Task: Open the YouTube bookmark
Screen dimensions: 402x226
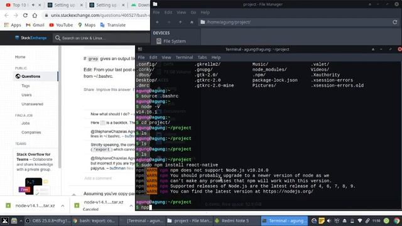Action: (61, 25)
